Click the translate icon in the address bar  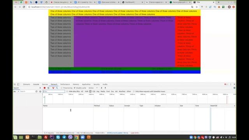(x=192, y=7)
